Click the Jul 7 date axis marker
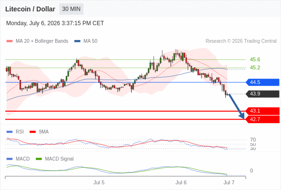Viewport: 281px width, 190px height. tap(229, 182)
